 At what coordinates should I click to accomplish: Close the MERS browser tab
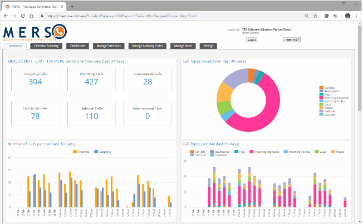[62, 7]
